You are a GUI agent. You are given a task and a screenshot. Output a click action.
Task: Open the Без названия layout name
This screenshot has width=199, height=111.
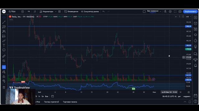pos(153,11)
